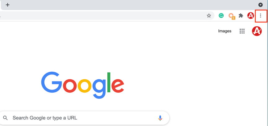Click the orange extension icon with badge

[231, 15]
